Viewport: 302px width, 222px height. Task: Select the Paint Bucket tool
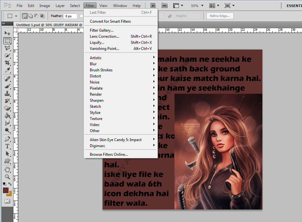click(x=7, y=115)
